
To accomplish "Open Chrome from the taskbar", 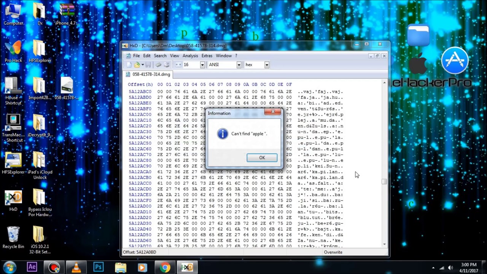I will pos(164,267).
